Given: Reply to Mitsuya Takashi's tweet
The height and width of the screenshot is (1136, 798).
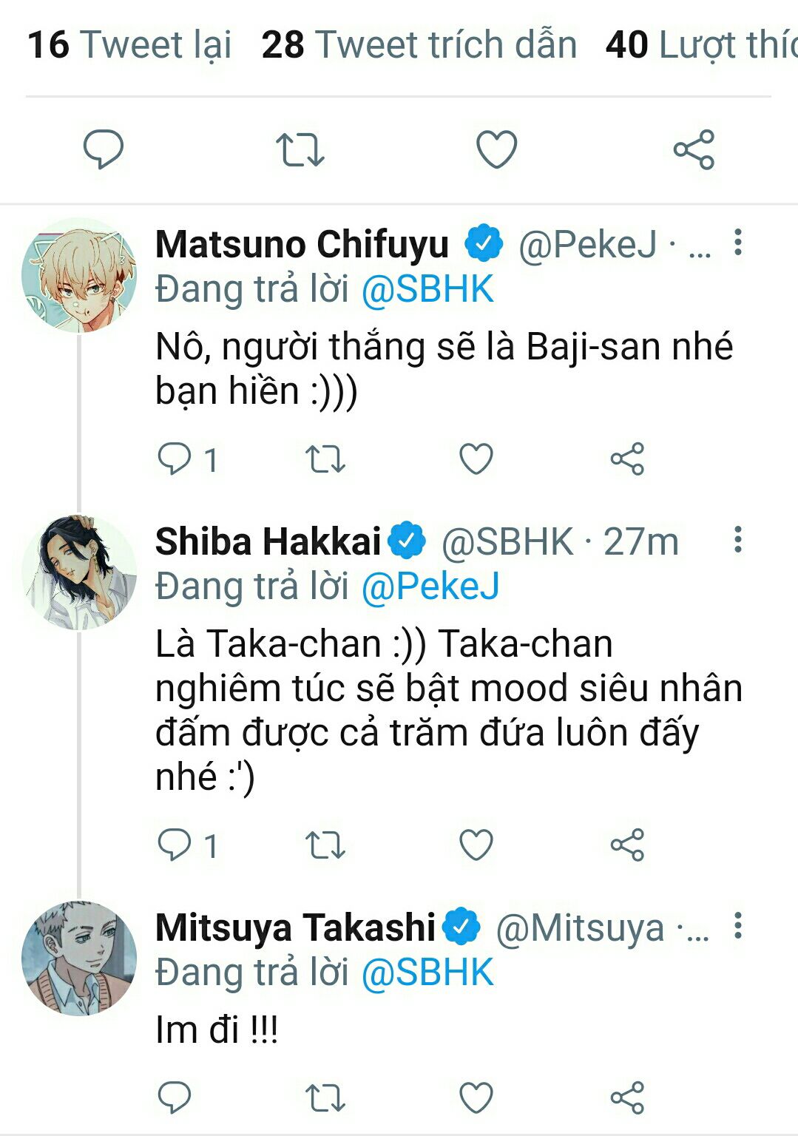Looking at the screenshot, I should pyautogui.click(x=175, y=1098).
